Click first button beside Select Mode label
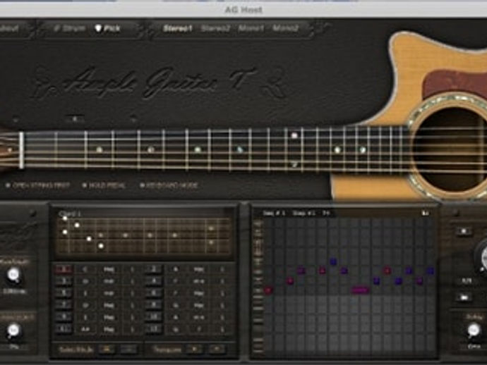The height and width of the screenshot is (365, 487). pos(107,349)
